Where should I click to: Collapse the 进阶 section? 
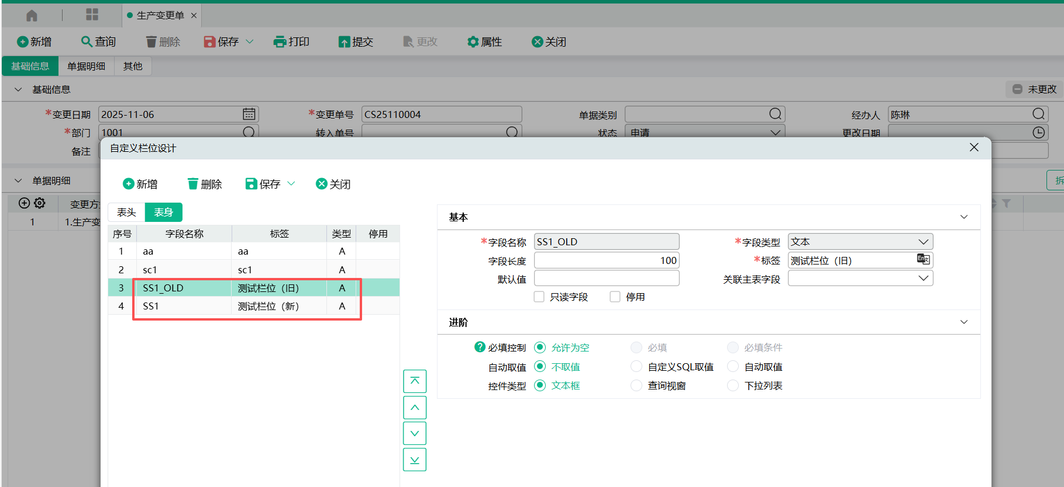(963, 322)
